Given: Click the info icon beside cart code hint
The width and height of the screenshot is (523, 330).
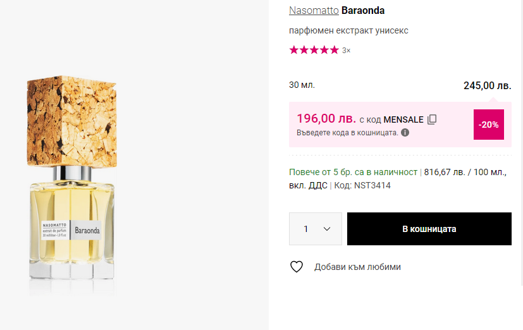Looking at the screenshot, I should [405, 133].
